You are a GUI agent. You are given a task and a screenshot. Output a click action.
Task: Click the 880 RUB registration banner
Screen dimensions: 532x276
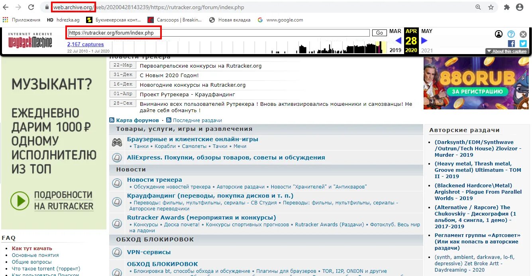point(476,83)
